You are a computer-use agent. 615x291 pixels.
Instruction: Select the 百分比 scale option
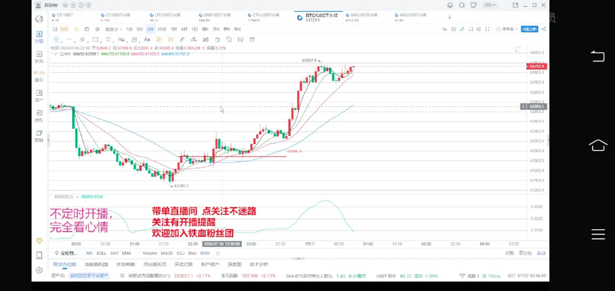[x=525, y=253]
